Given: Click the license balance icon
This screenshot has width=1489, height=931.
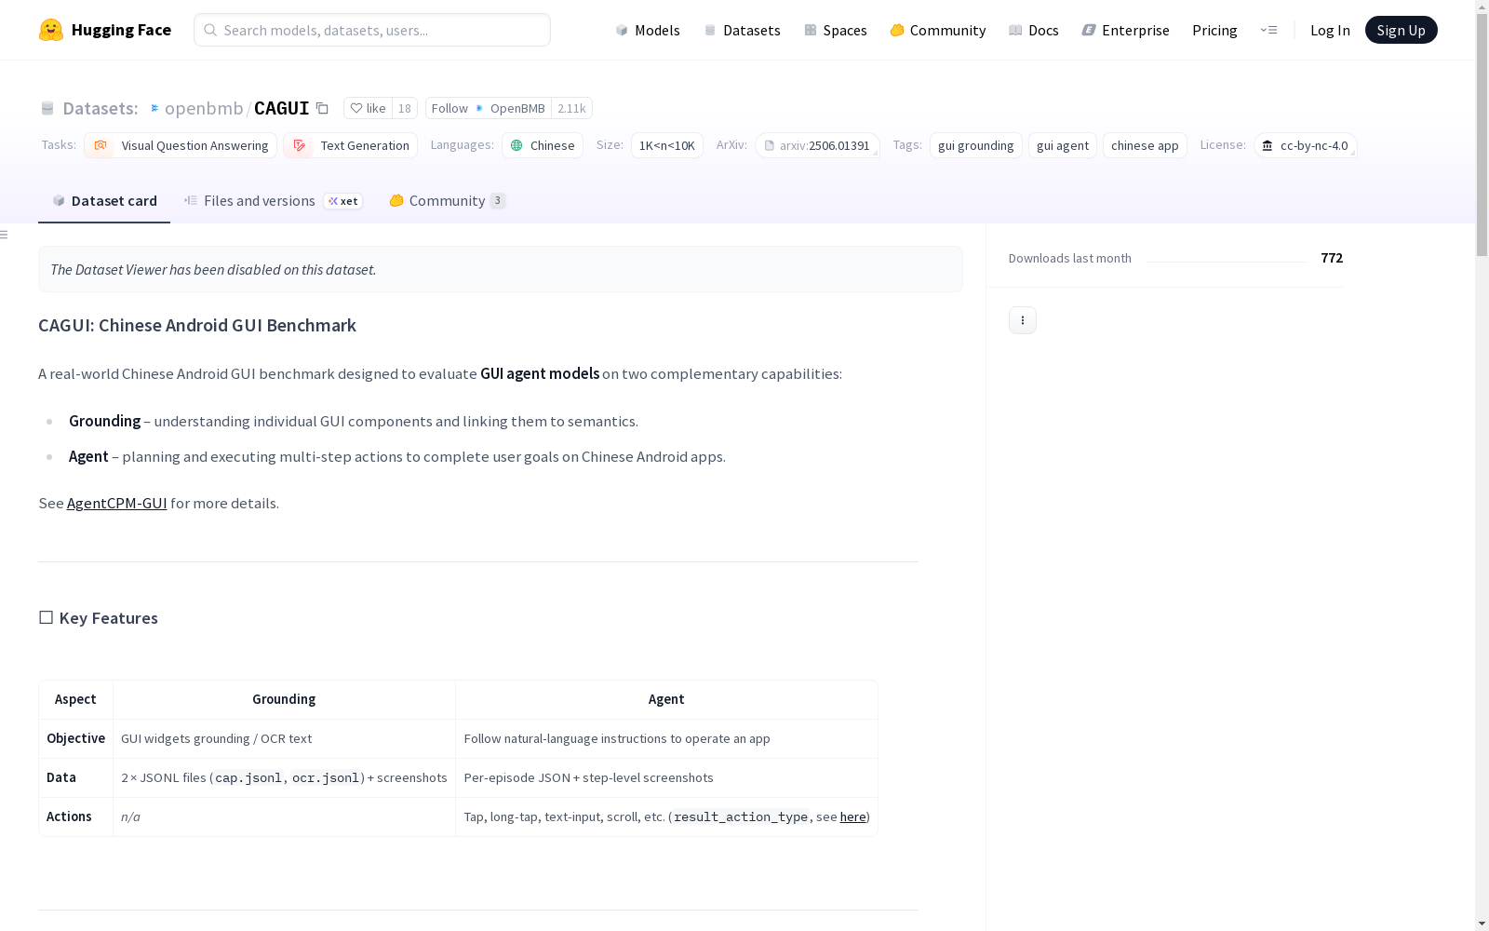Looking at the screenshot, I should click(x=1268, y=145).
